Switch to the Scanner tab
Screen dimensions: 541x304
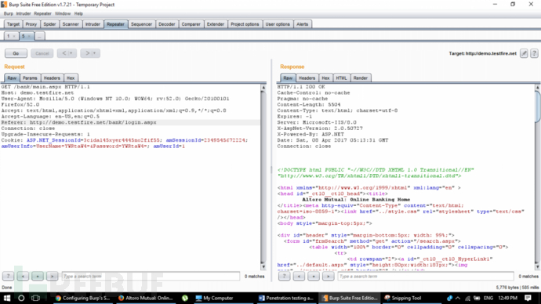pos(71,24)
